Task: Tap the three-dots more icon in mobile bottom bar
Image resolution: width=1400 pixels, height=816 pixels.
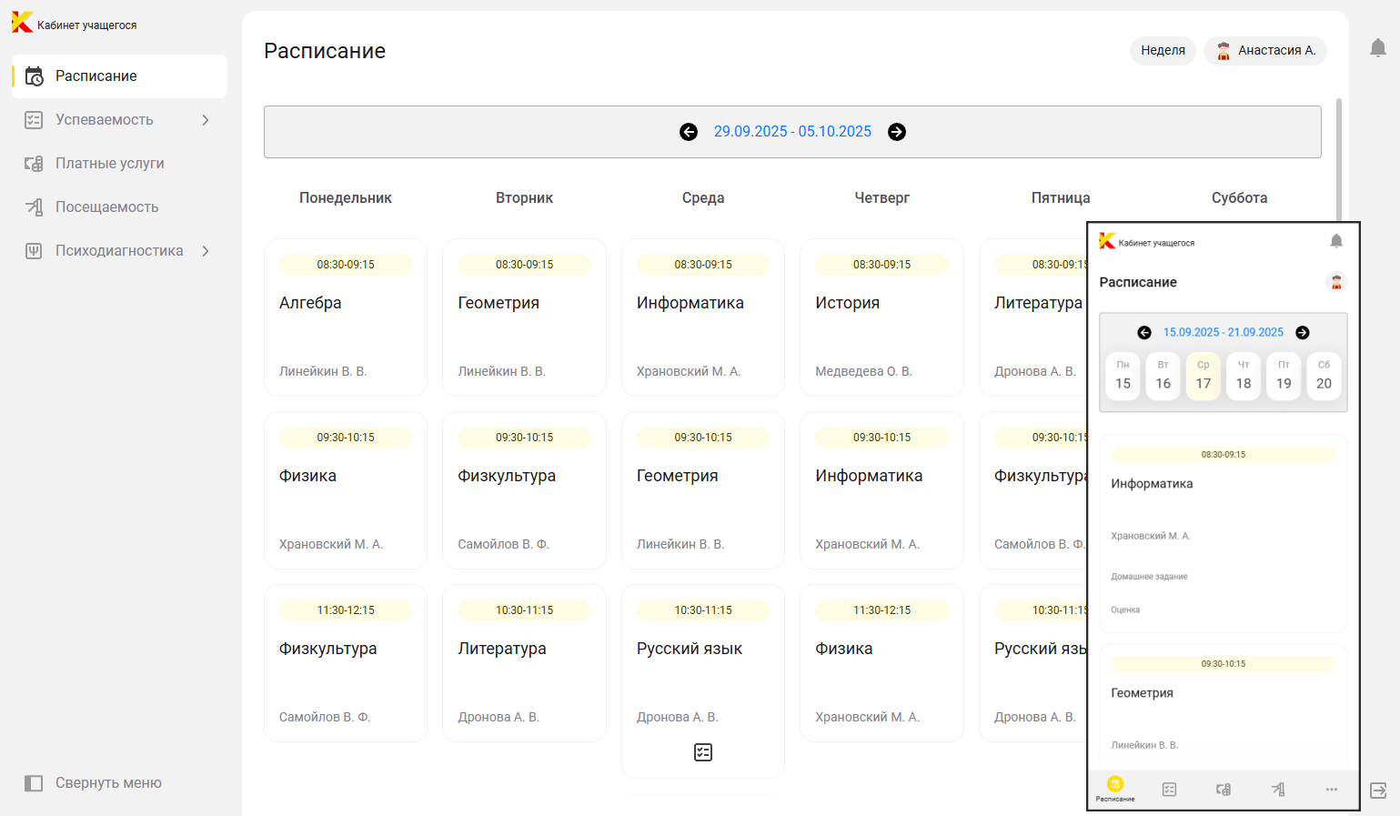Action: click(1331, 790)
